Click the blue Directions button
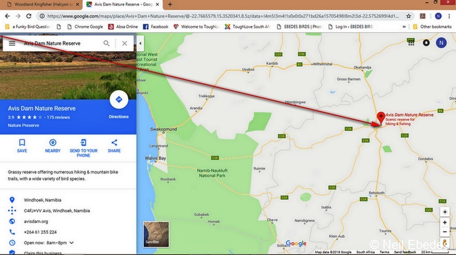456x255 pixels. coord(119,100)
